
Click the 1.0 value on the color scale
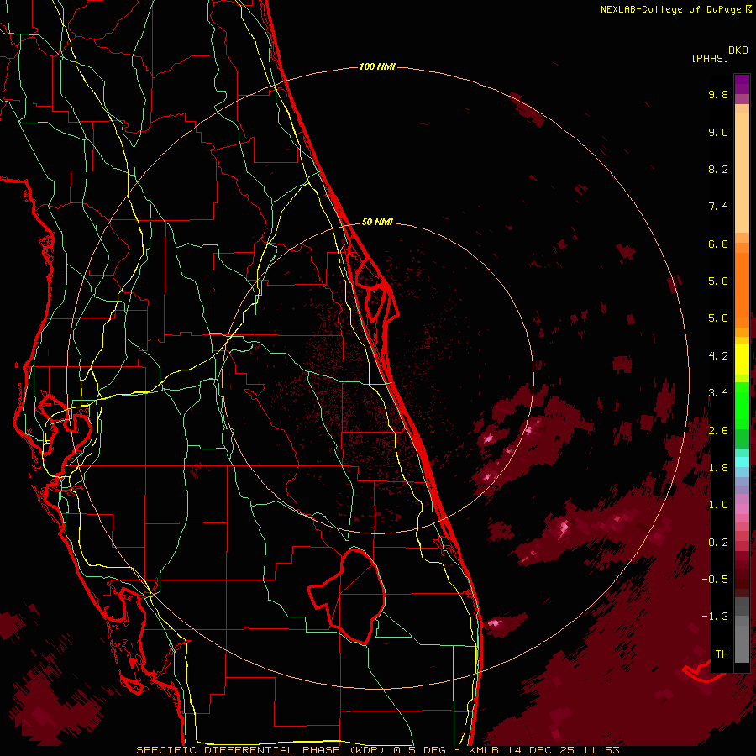(x=718, y=505)
